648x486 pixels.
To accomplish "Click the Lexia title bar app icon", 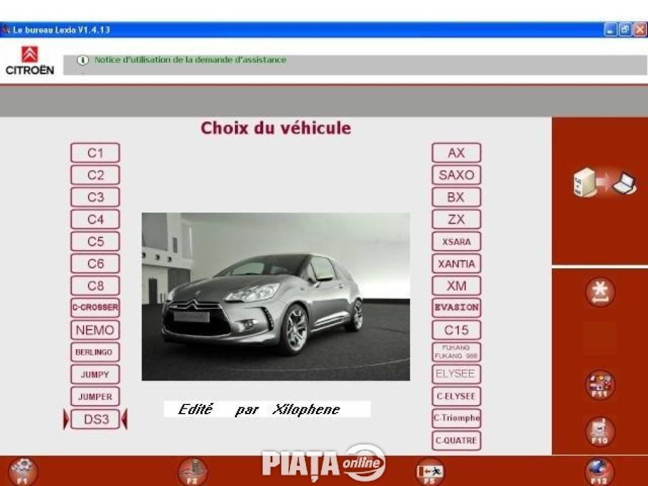I will point(5,30).
